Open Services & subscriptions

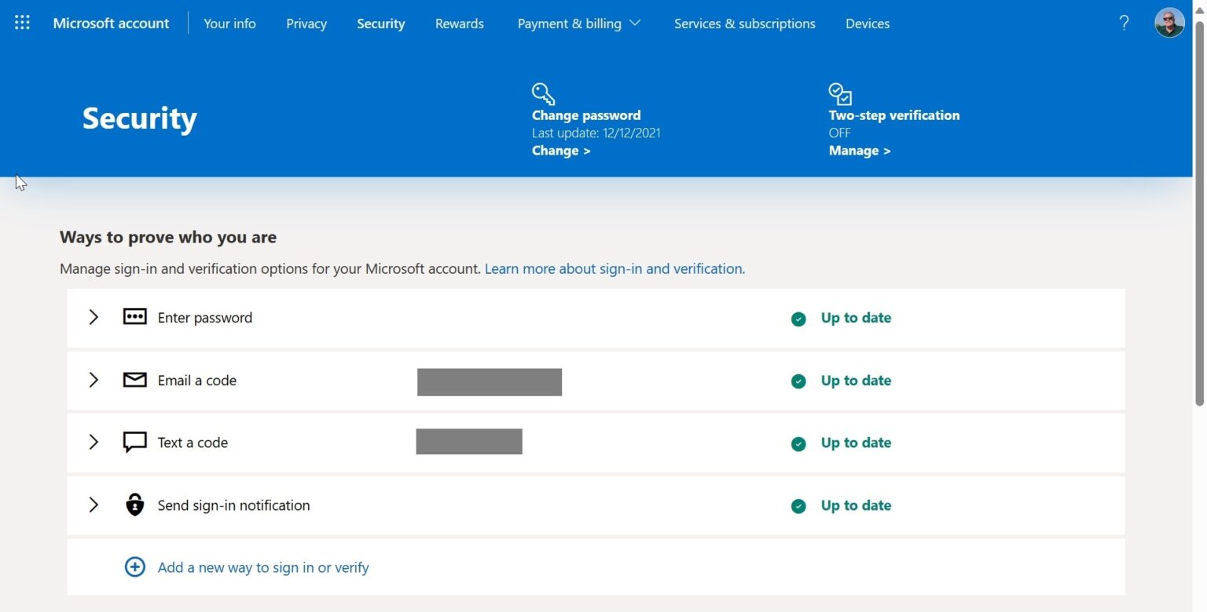pyautogui.click(x=745, y=24)
